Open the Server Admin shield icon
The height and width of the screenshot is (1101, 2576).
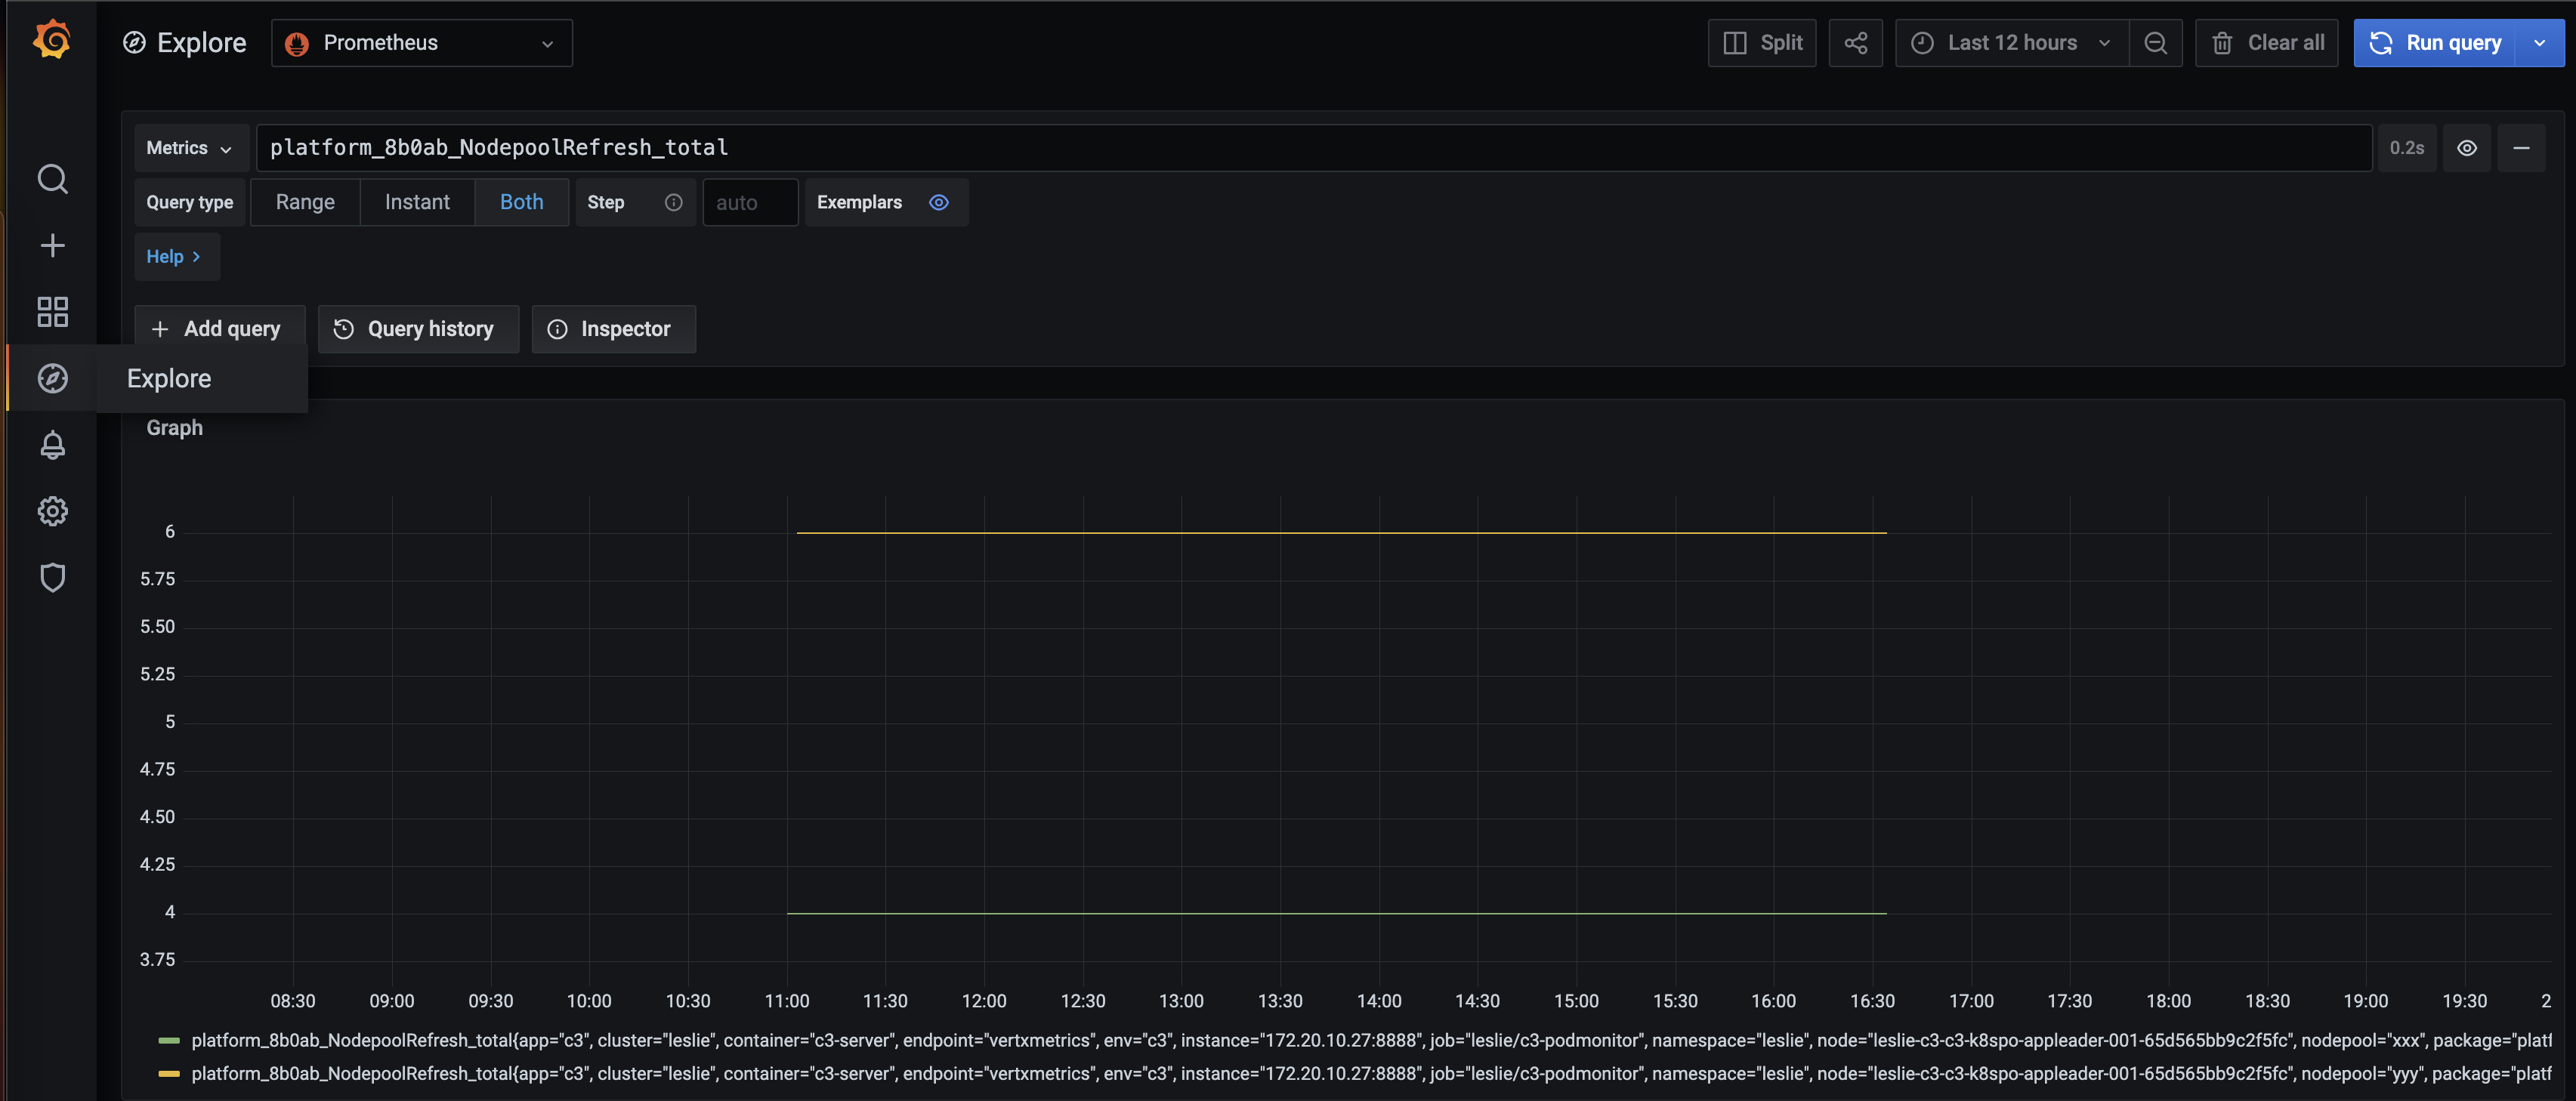(x=52, y=578)
